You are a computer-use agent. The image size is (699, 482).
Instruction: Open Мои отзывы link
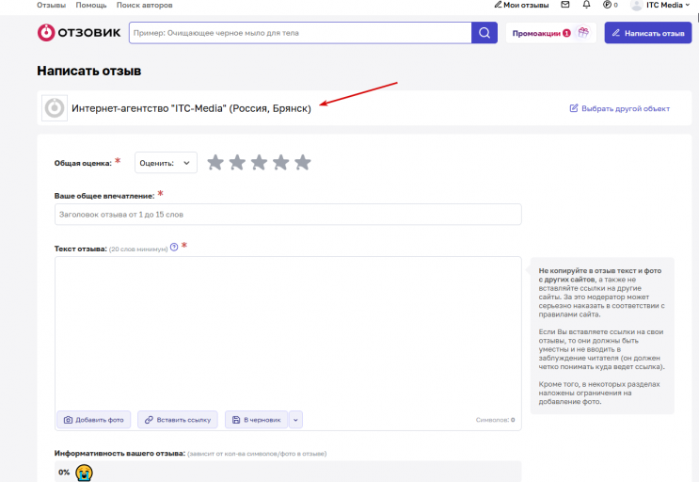[521, 5]
